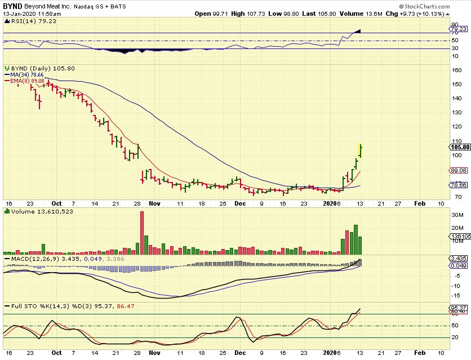Click the Volume 13,610,523 panel label
The image size is (471, 360).
pyautogui.click(x=42, y=212)
